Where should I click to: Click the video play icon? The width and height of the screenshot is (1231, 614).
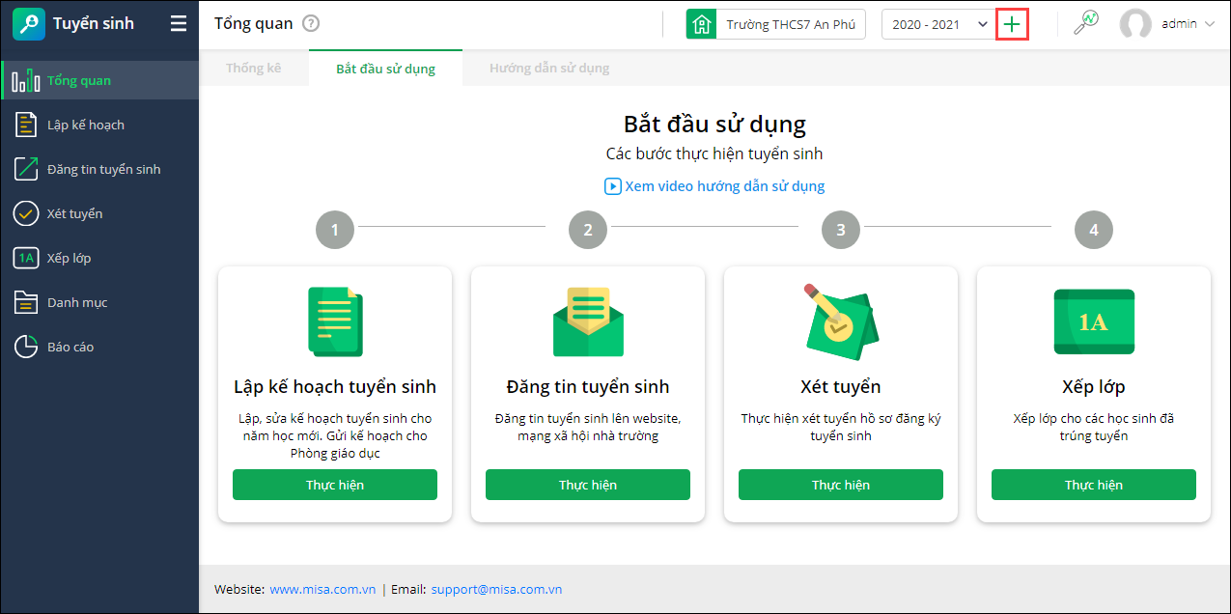tap(612, 186)
